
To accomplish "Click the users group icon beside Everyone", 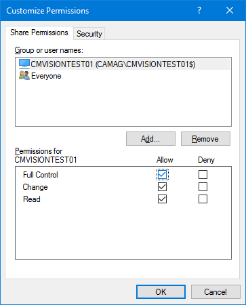I will pyautogui.click(x=24, y=76).
